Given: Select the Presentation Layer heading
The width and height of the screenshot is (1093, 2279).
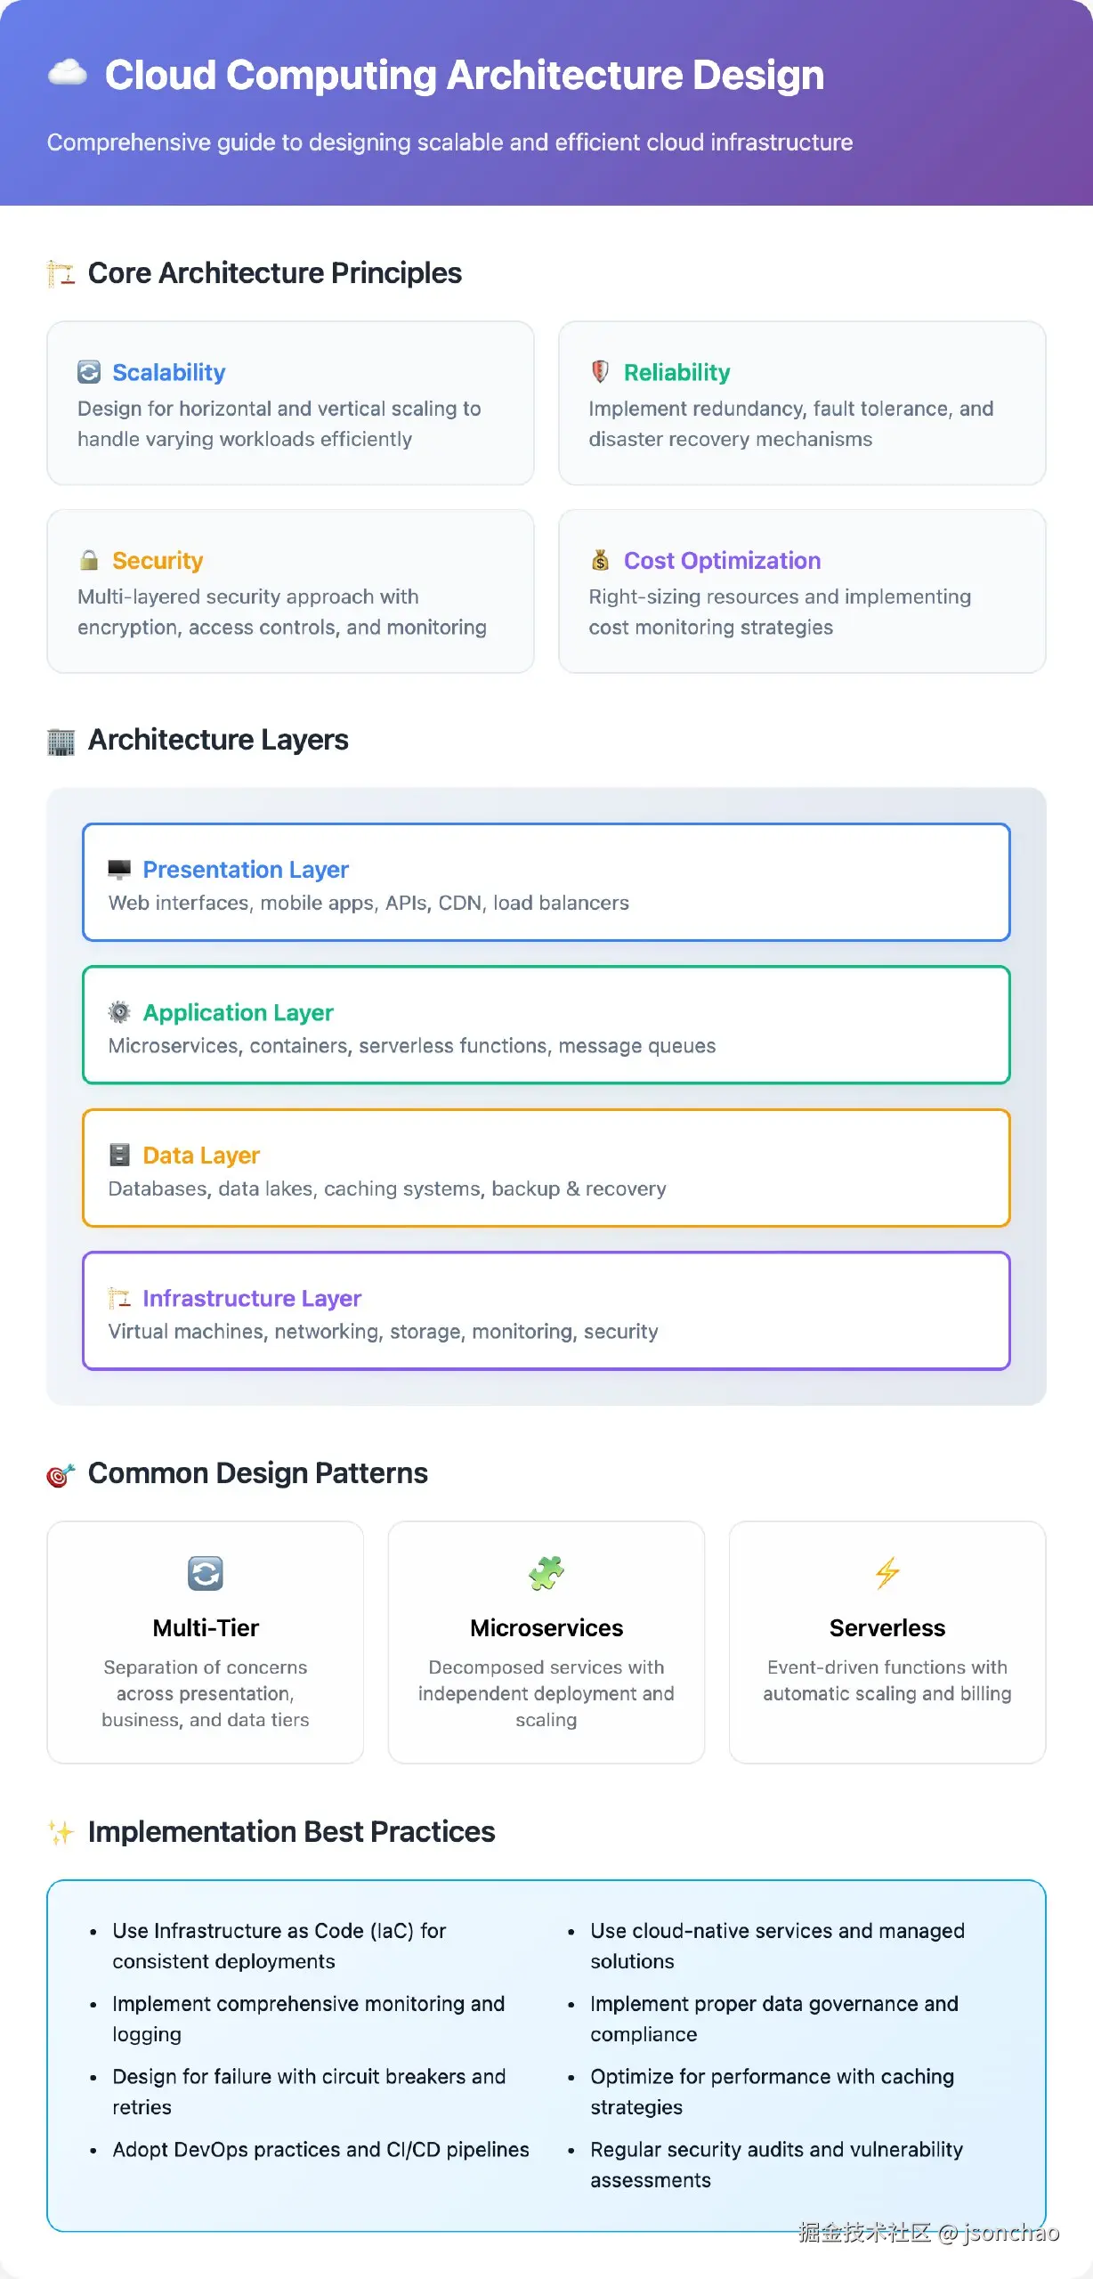Looking at the screenshot, I should [246, 869].
